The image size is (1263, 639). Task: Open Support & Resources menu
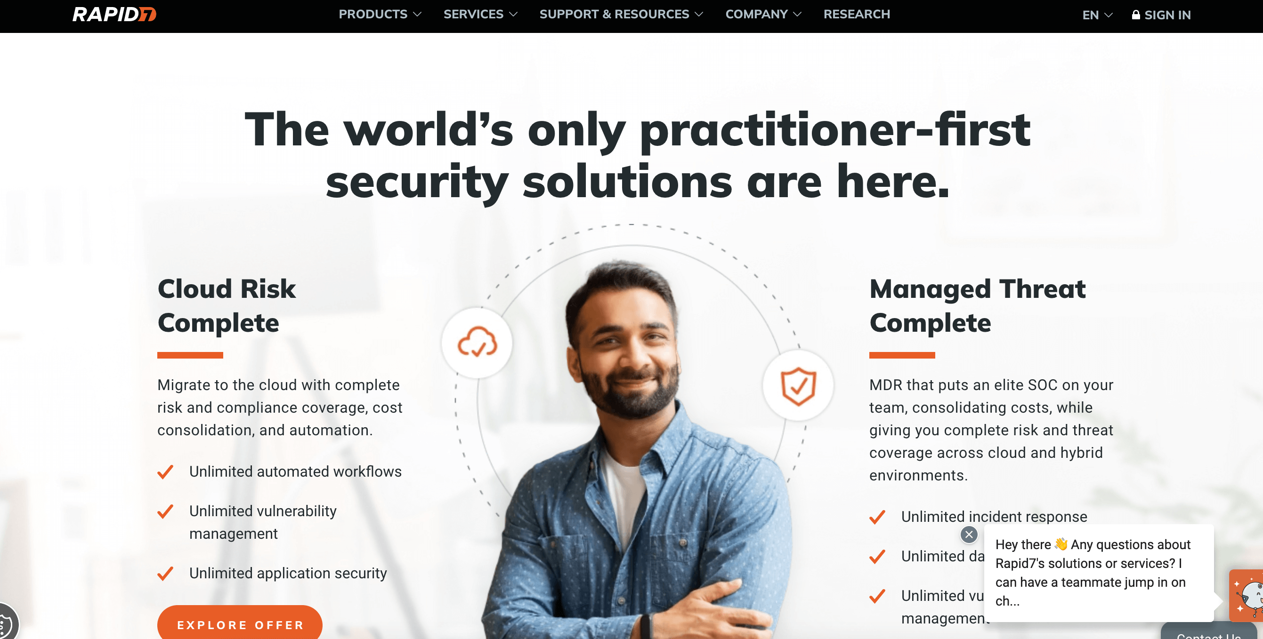(621, 14)
